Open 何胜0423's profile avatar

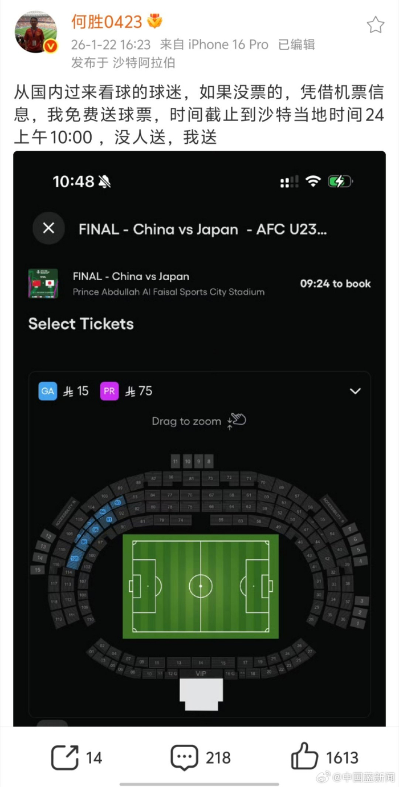(35, 32)
